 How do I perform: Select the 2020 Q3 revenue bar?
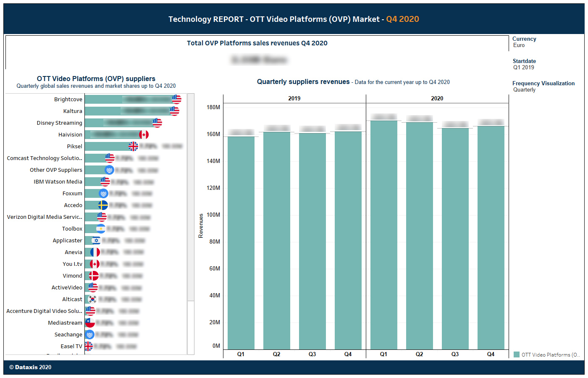[455, 239]
